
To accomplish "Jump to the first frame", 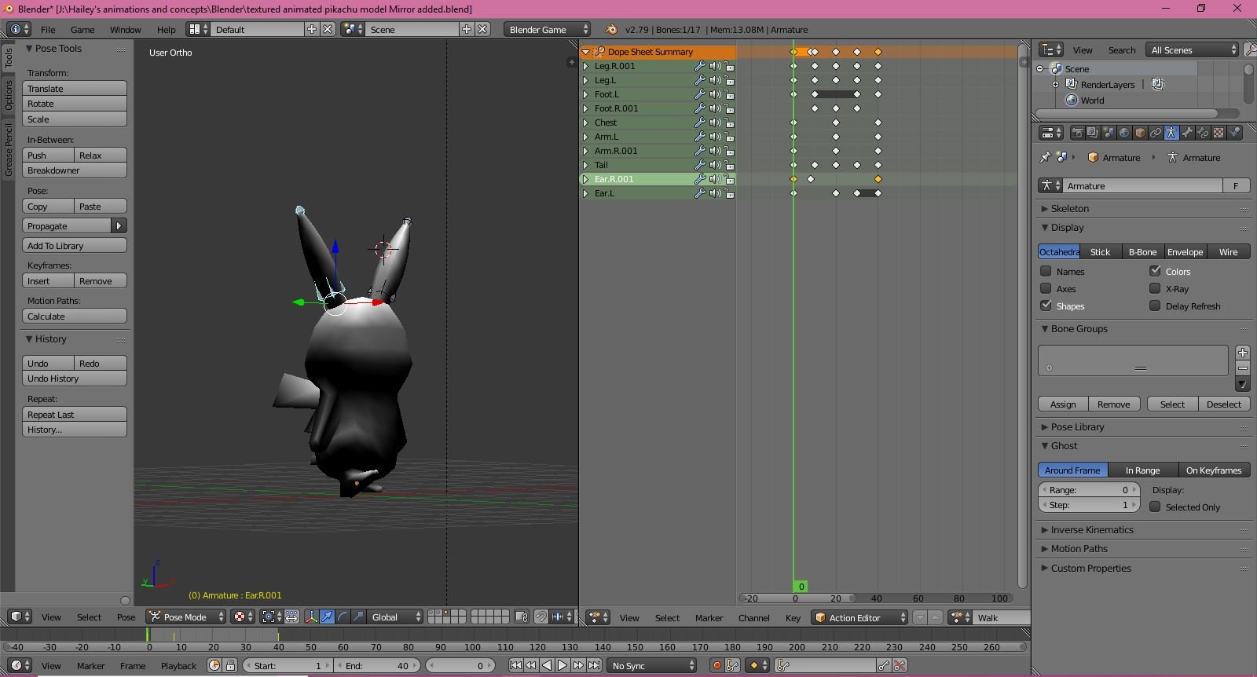I will (515, 665).
